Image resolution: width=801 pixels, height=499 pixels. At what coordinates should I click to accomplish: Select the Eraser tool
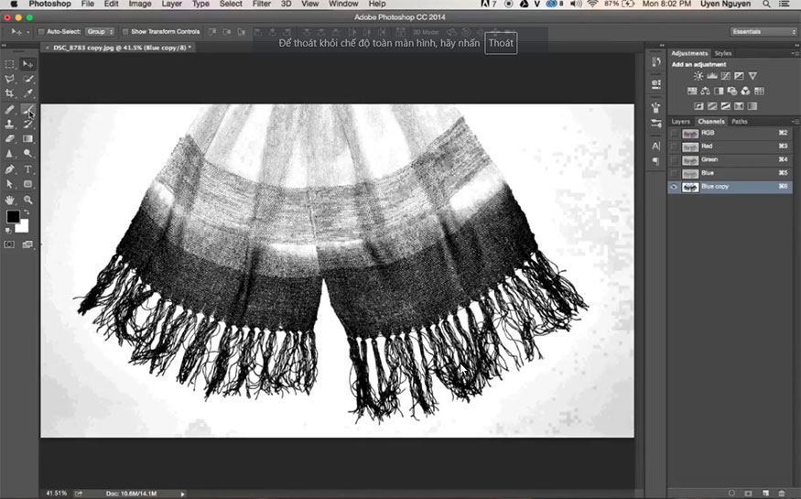10,138
